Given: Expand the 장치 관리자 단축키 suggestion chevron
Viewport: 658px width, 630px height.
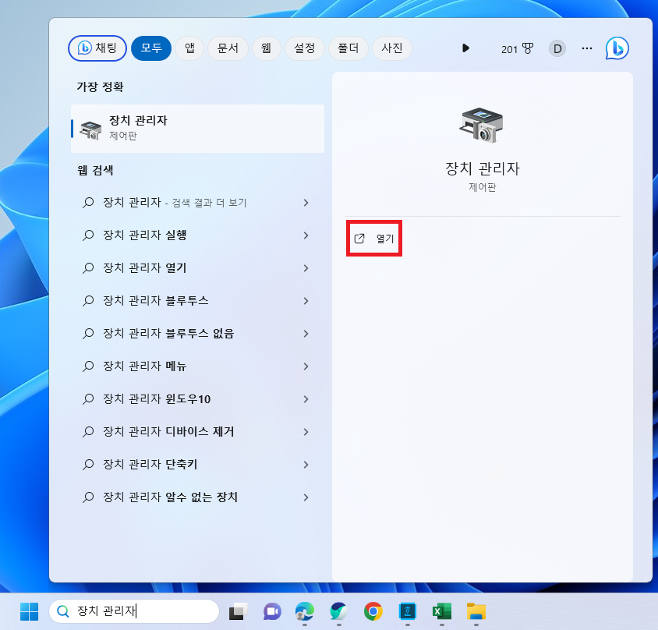Looking at the screenshot, I should 306,464.
